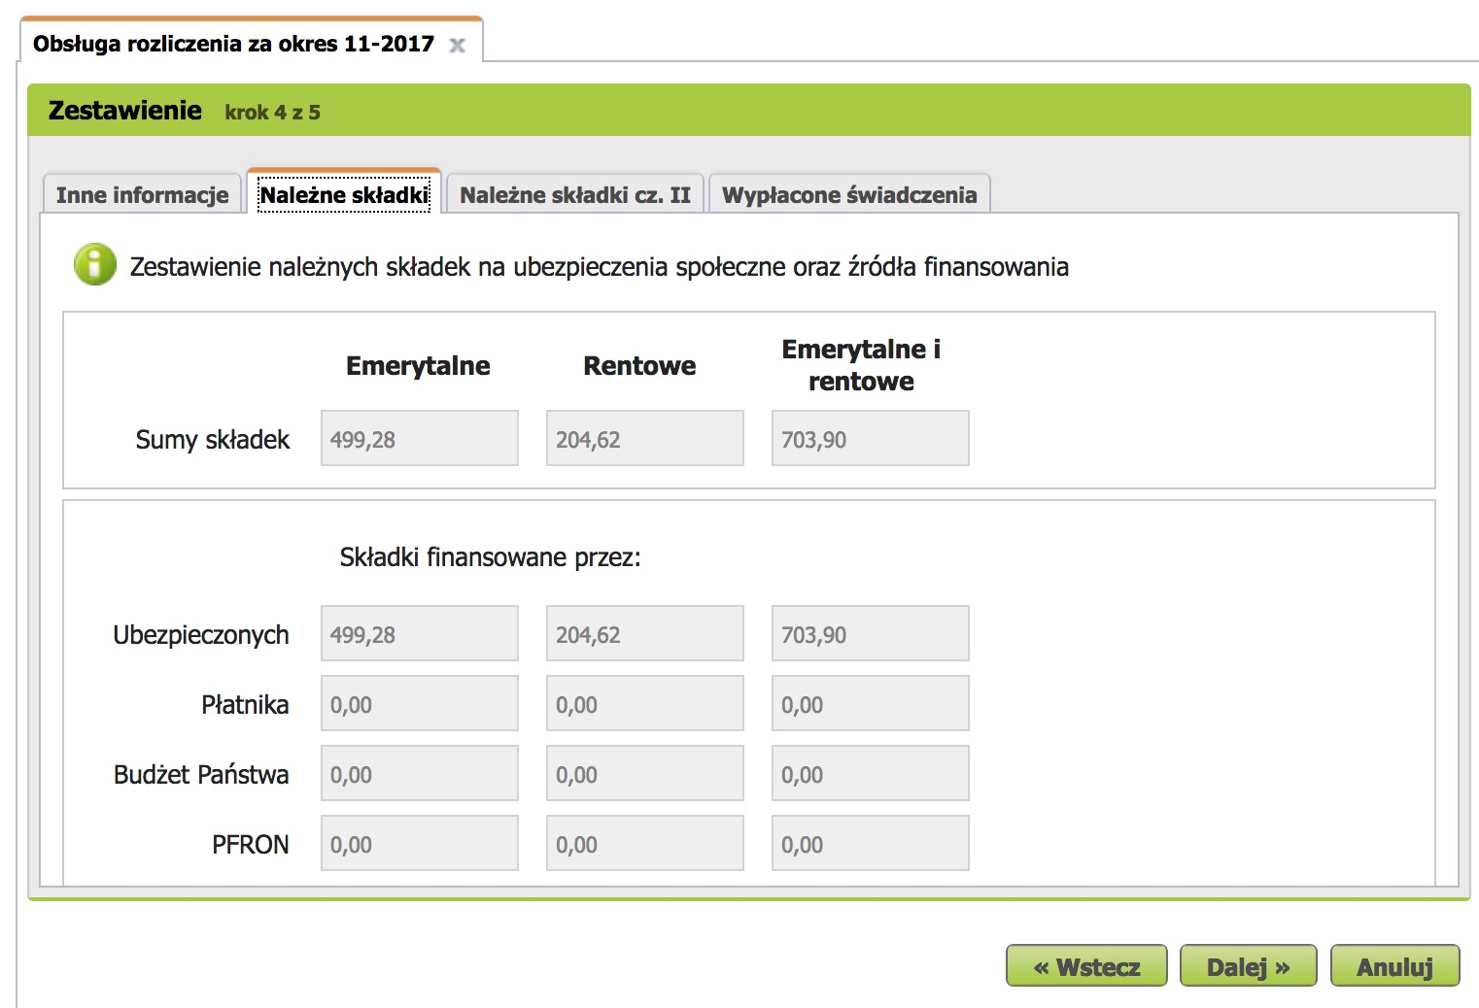Screen dimensions: 1479x1008
Task: Click Sumy składek Emerytalne field
Action: pos(420,438)
